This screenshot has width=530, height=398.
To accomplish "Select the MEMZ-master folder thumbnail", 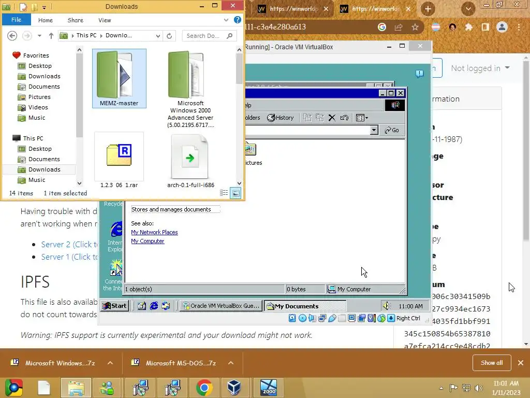I will point(119,79).
